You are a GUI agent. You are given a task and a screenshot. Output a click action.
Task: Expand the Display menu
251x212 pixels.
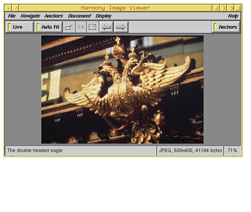pyautogui.click(x=103, y=16)
